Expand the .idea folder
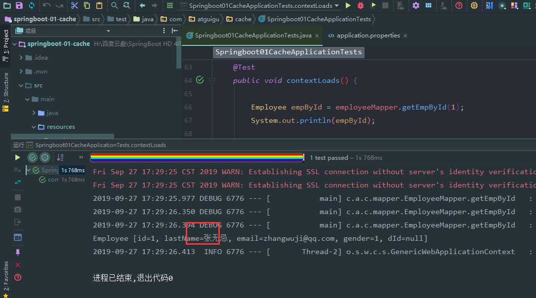Viewport: 536px width, 298px height. [21, 58]
